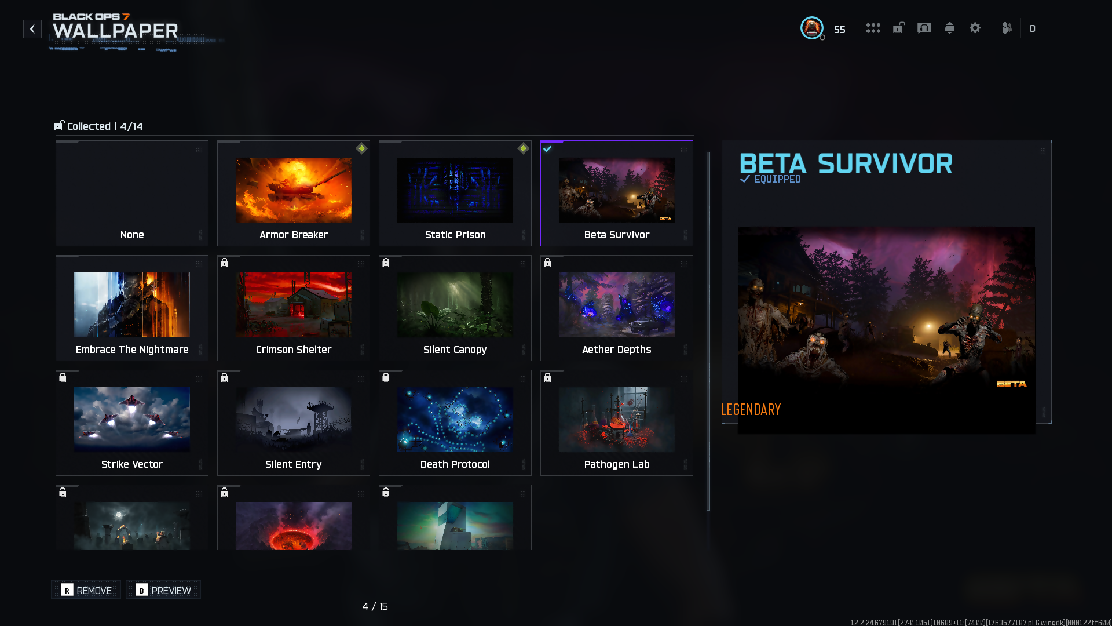The width and height of the screenshot is (1112, 626).
Task: Select the None wallpaper tile
Action: pyautogui.click(x=132, y=193)
